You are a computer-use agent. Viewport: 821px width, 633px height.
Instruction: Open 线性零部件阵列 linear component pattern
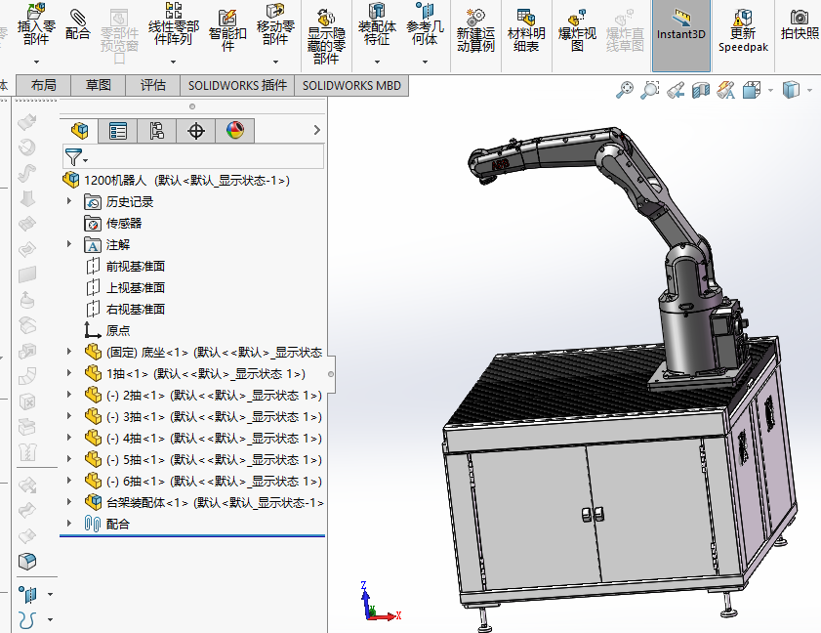point(174,24)
